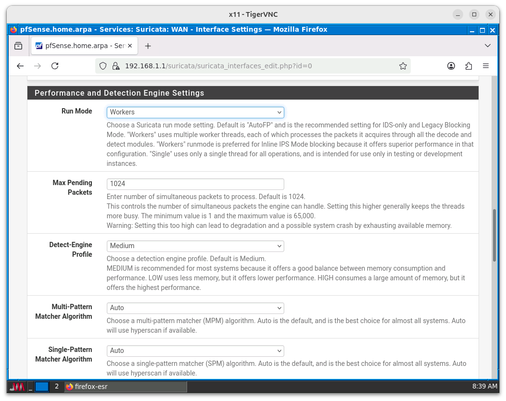Switch to the blue desktop 1 pager
Screen dimensions: 506x401
[42, 387]
